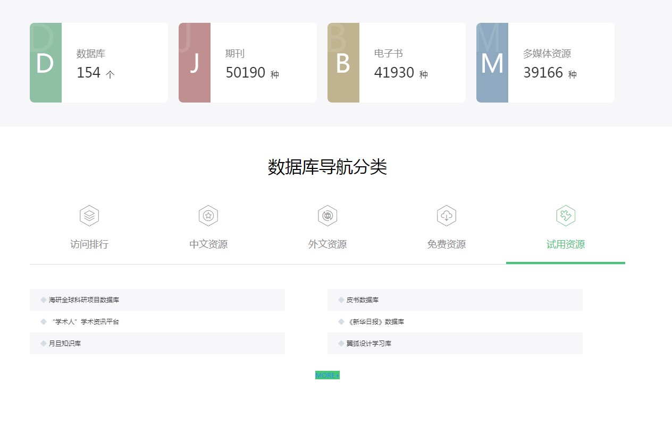This screenshot has height=425, width=672.
Task: Click the green D database icon block
Action: tap(46, 63)
